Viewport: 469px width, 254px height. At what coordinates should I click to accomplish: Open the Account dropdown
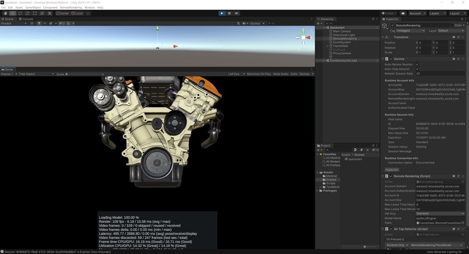pyautogui.click(x=417, y=14)
